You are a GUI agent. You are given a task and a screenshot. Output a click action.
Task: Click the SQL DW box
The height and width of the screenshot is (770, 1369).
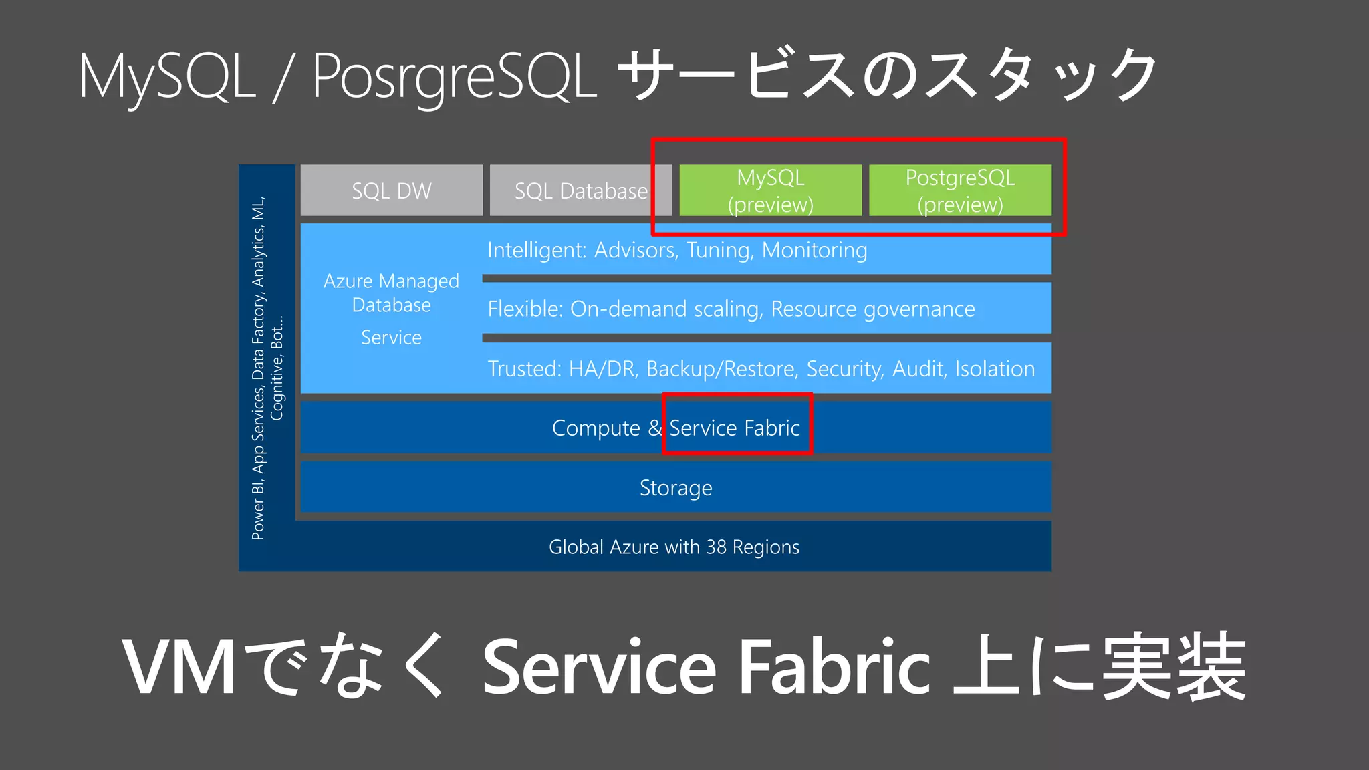pyautogui.click(x=392, y=190)
